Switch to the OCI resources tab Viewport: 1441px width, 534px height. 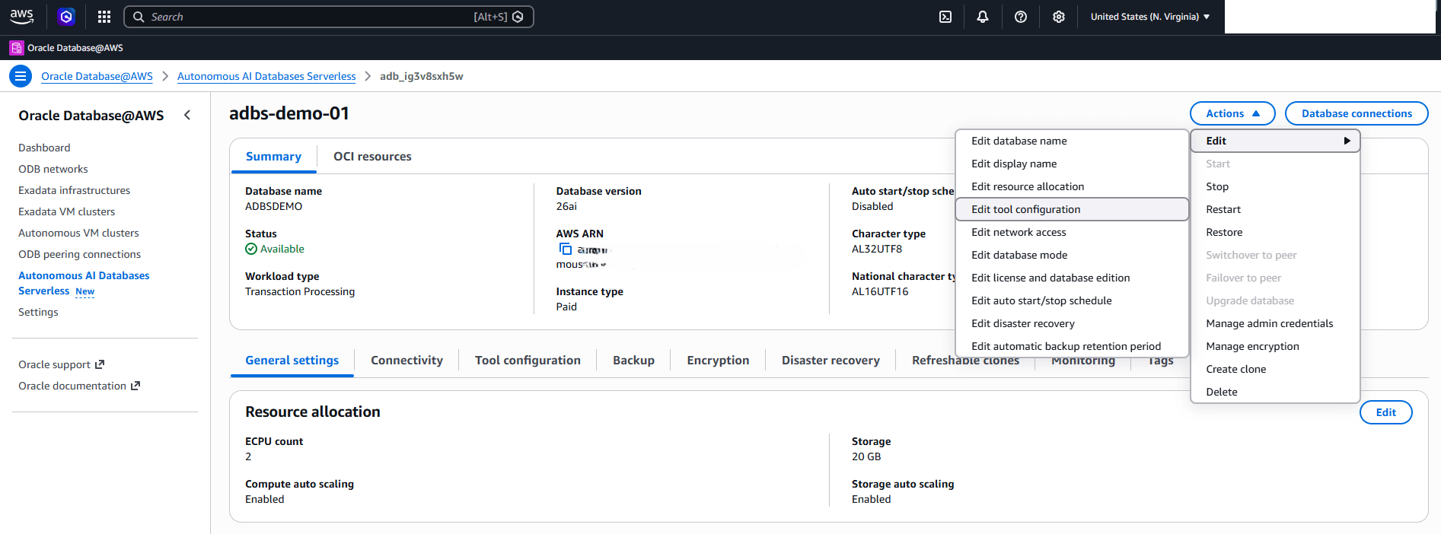click(372, 156)
